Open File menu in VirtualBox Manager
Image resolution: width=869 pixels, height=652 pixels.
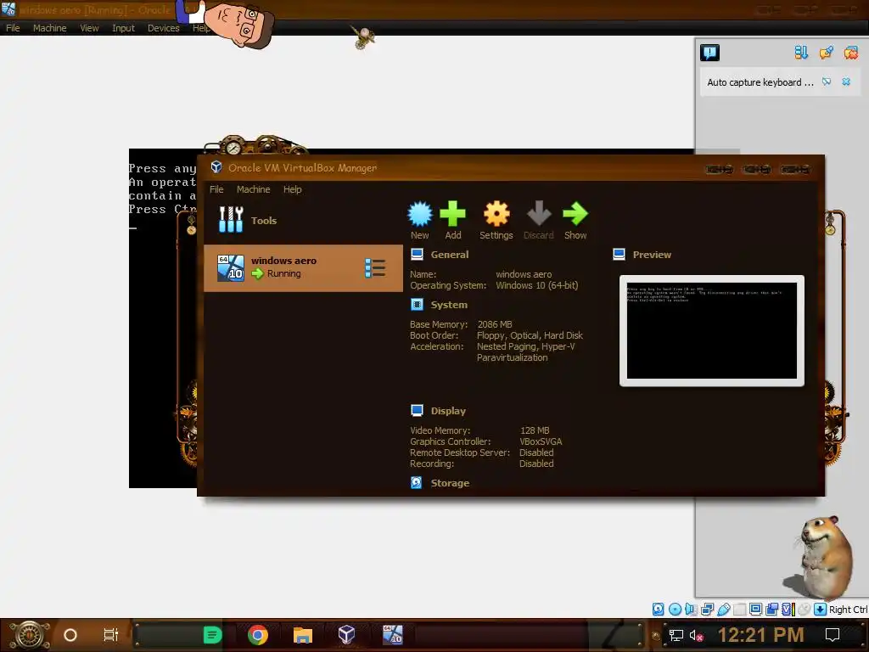[x=216, y=189]
